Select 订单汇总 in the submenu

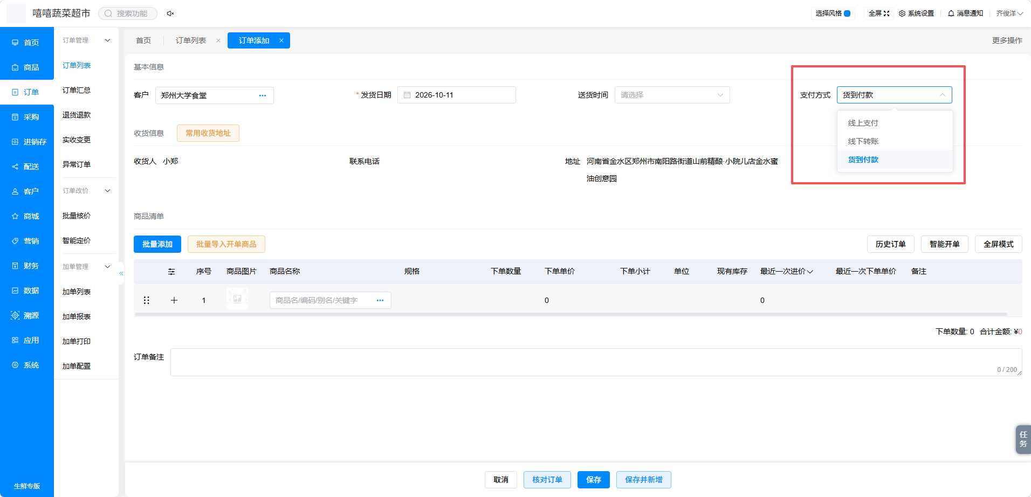[77, 90]
